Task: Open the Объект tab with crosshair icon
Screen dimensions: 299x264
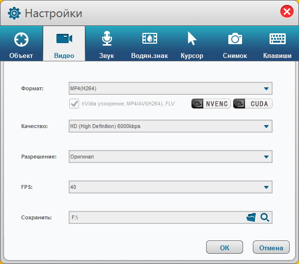Action: [x=21, y=44]
